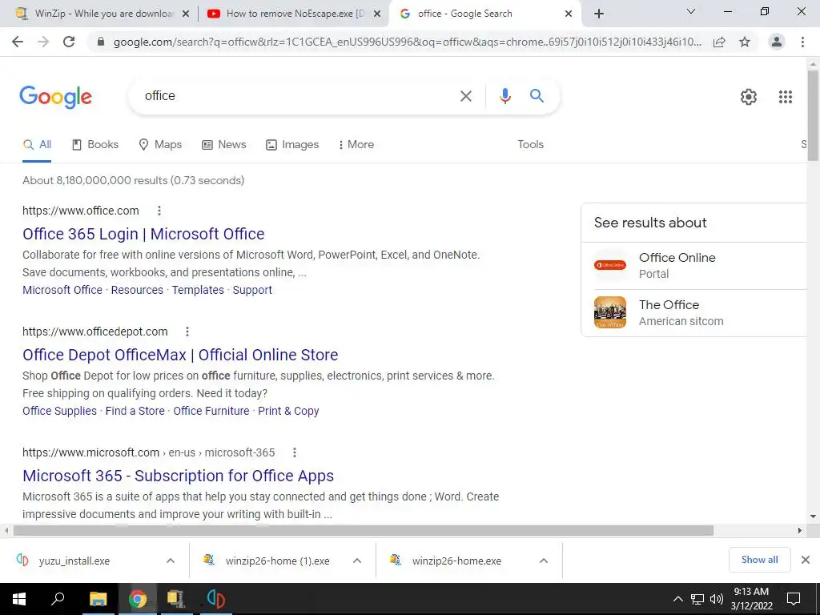Screen dimensions: 820x615
Task: Click the Google logo
Action: point(55,97)
